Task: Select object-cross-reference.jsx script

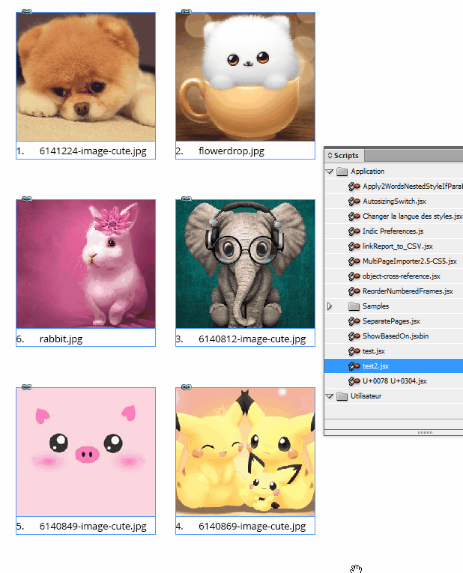Action: click(x=402, y=276)
